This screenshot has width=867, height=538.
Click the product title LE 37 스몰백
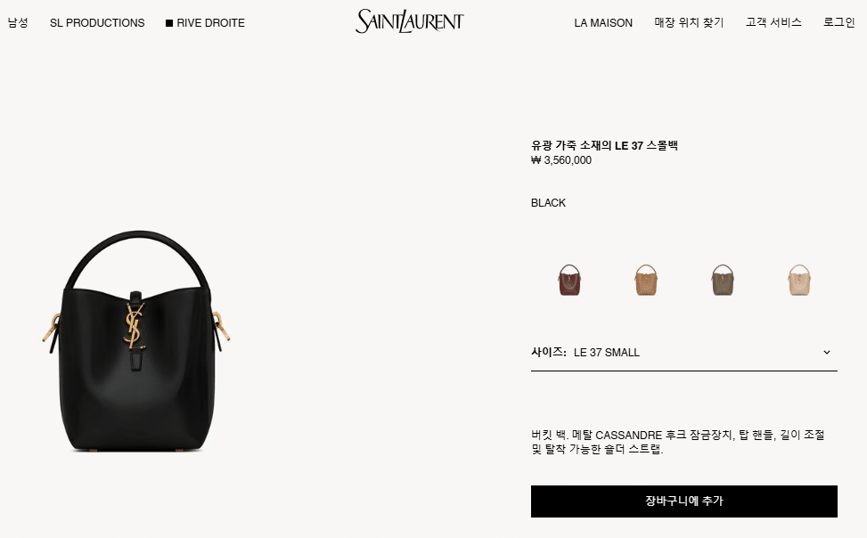[x=604, y=145]
